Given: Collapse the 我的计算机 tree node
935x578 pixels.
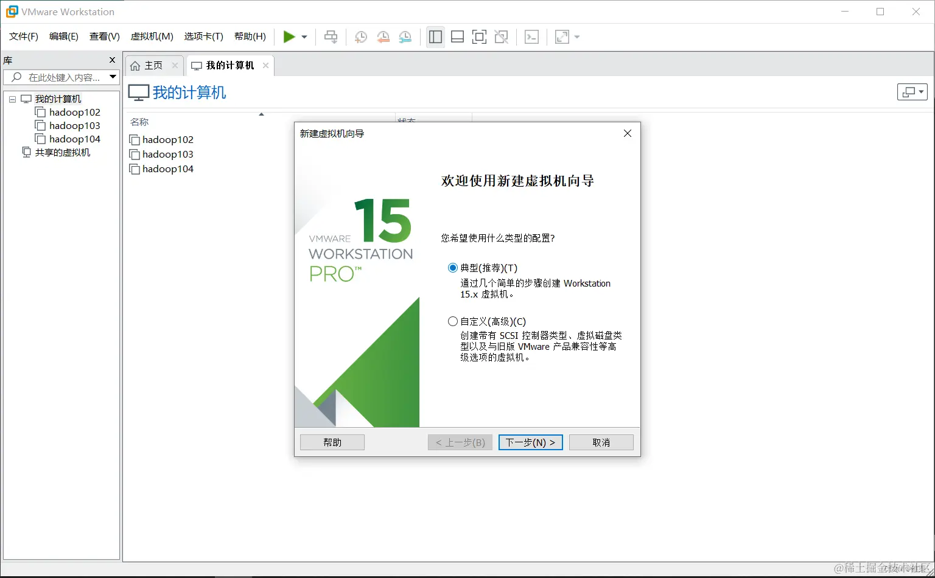Looking at the screenshot, I should 12,99.
